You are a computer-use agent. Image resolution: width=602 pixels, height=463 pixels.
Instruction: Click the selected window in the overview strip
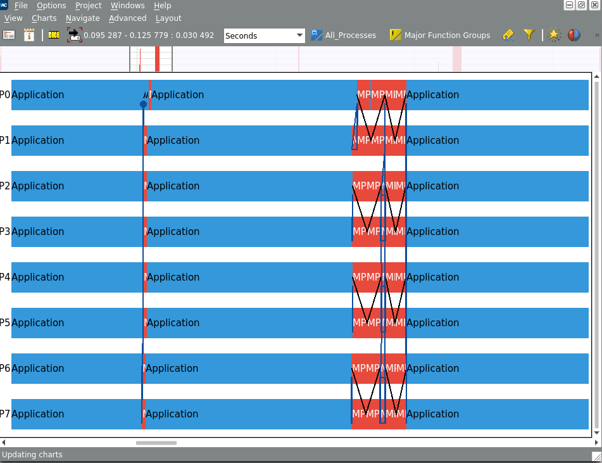tap(151, 59)
